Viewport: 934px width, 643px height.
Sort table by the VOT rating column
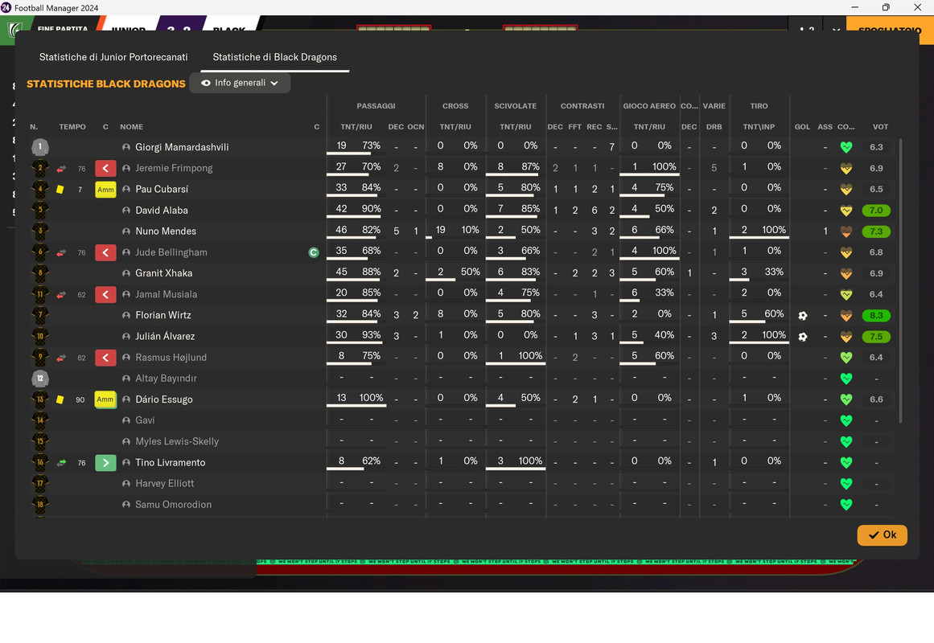[880, 127]
